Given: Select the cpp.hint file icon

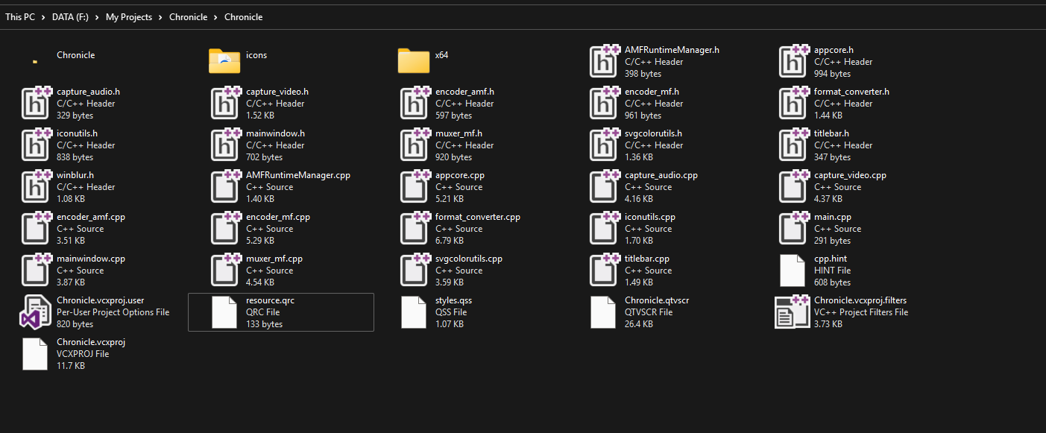Looking at the screenshot, I should [x=793, y=270].
